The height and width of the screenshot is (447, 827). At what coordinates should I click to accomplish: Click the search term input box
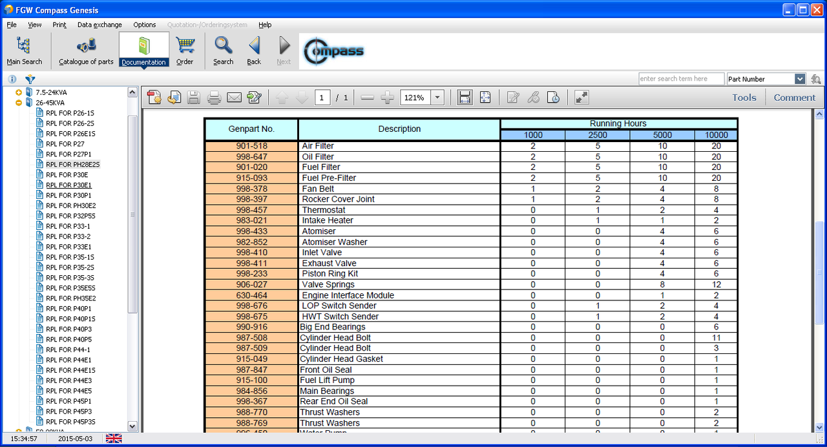[682, 79]
